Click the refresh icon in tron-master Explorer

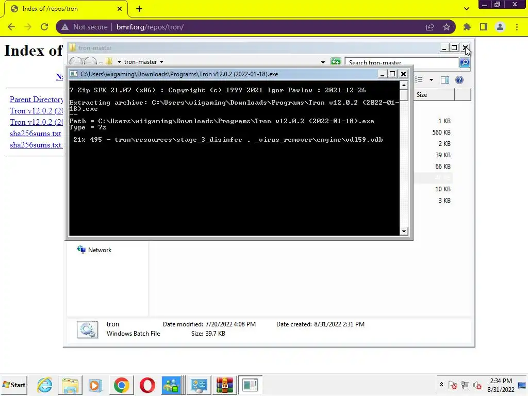[x=336, y=62]
